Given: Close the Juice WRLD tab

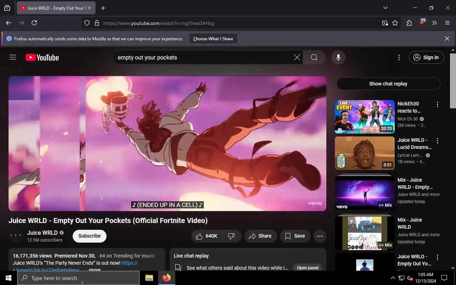Looking at the screenshot, I should [x=89, y=8].
